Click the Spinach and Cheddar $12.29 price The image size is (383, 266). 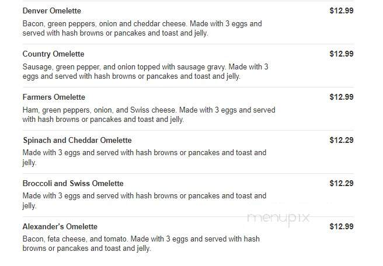[x=341, y=141]
